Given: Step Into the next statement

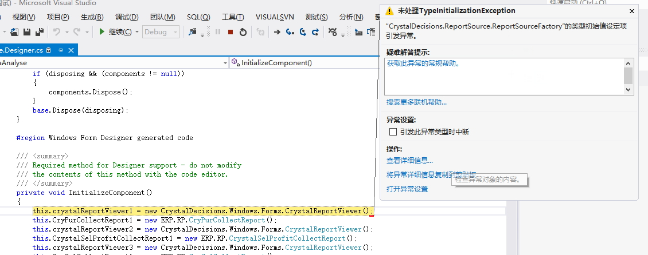Looking at the screenshot, I should pos(290,31).
